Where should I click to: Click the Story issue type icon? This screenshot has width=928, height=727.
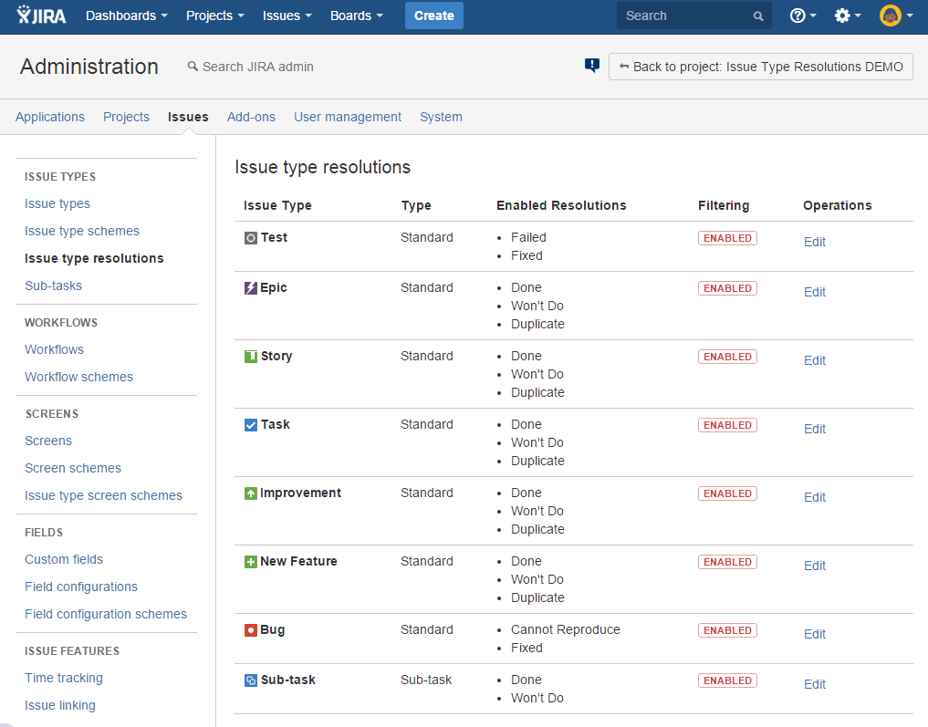[251, 357]
